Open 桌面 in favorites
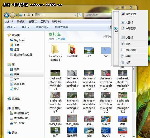150x138 pixels. pyautogui.click(x=15, y=50)
